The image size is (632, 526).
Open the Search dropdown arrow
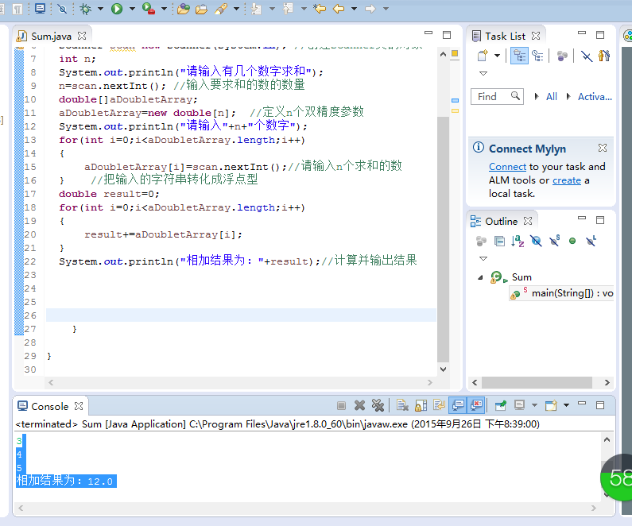236,9
